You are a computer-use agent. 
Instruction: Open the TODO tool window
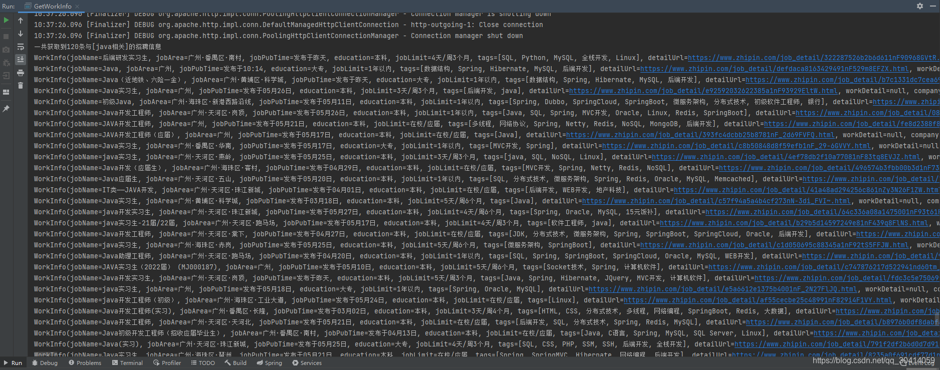[202, 363]
